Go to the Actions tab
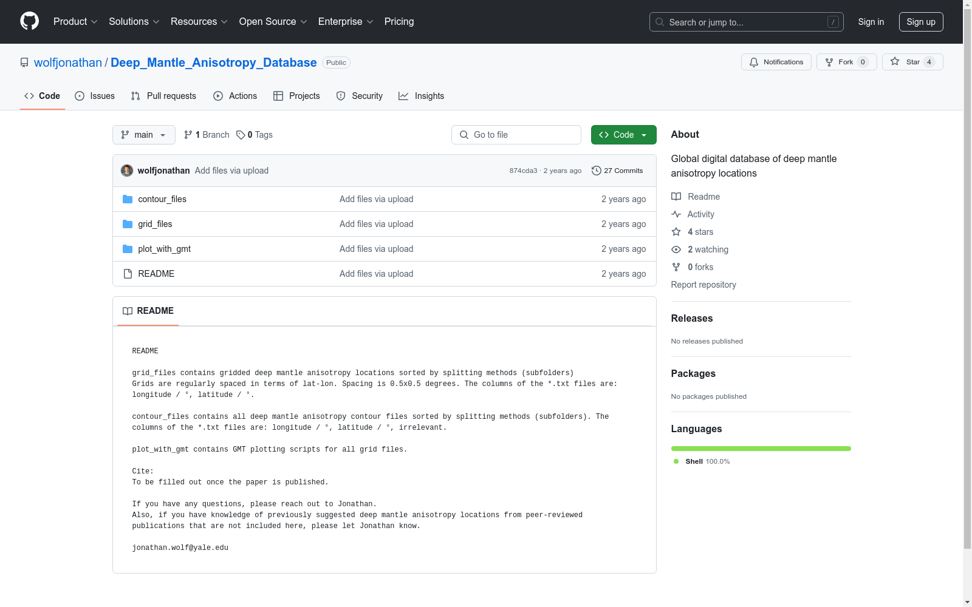972x607 pixels. click(235, 96)
